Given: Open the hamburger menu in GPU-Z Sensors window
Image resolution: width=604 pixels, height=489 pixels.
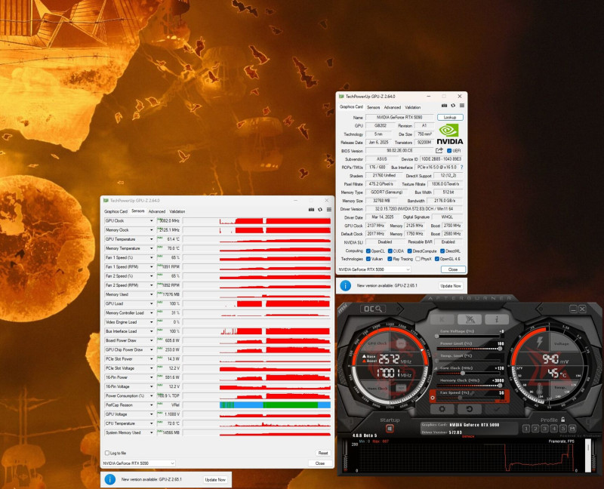Looking at the screenshot, I should [329, 210].
